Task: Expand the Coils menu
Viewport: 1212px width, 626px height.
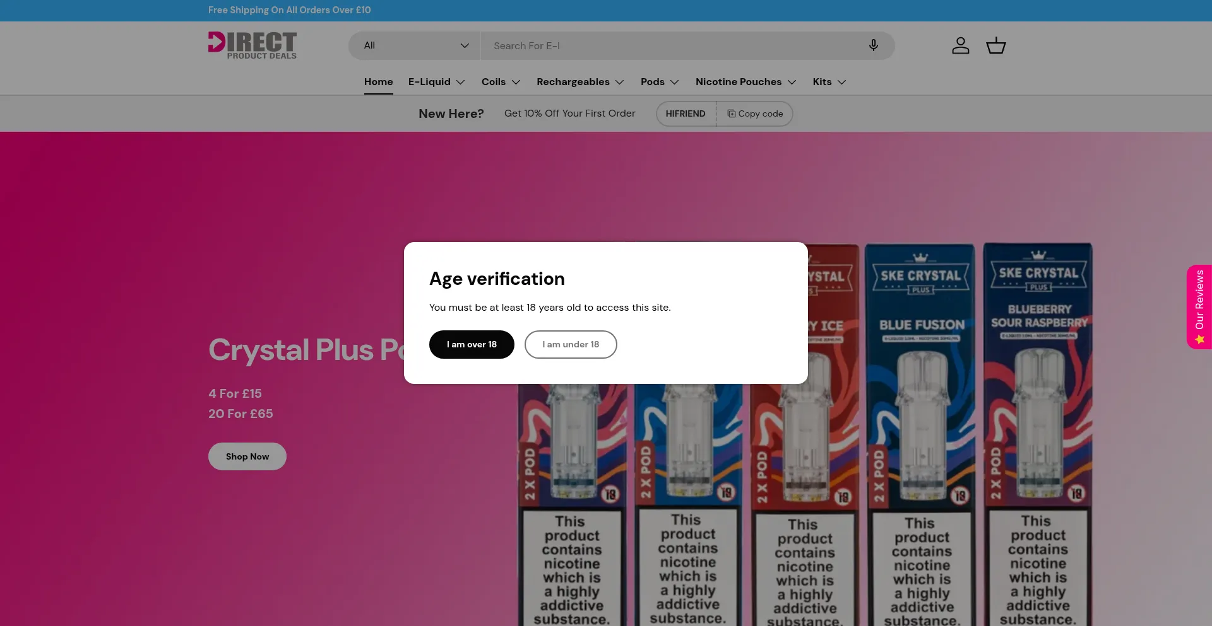Action: tap(501, 82)
